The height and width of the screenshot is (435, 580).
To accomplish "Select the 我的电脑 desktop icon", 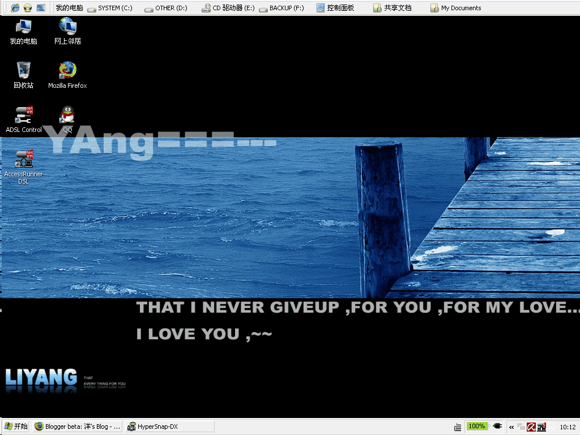I will coord(24,32).
